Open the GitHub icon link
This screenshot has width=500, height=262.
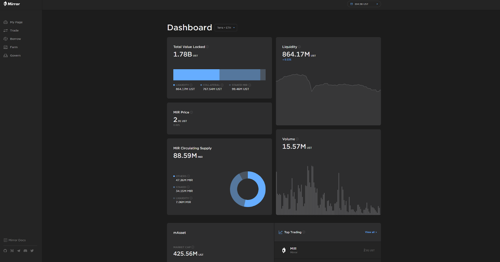(5, 251)
